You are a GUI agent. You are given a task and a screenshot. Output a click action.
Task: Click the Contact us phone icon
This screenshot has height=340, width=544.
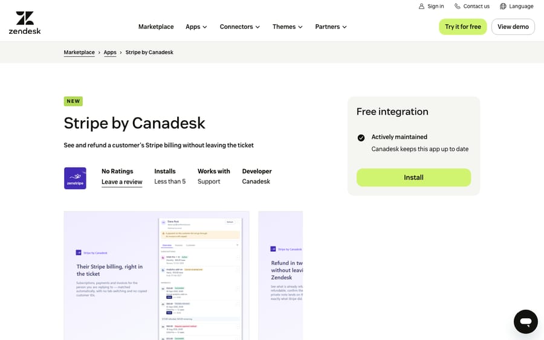(458, 6)
